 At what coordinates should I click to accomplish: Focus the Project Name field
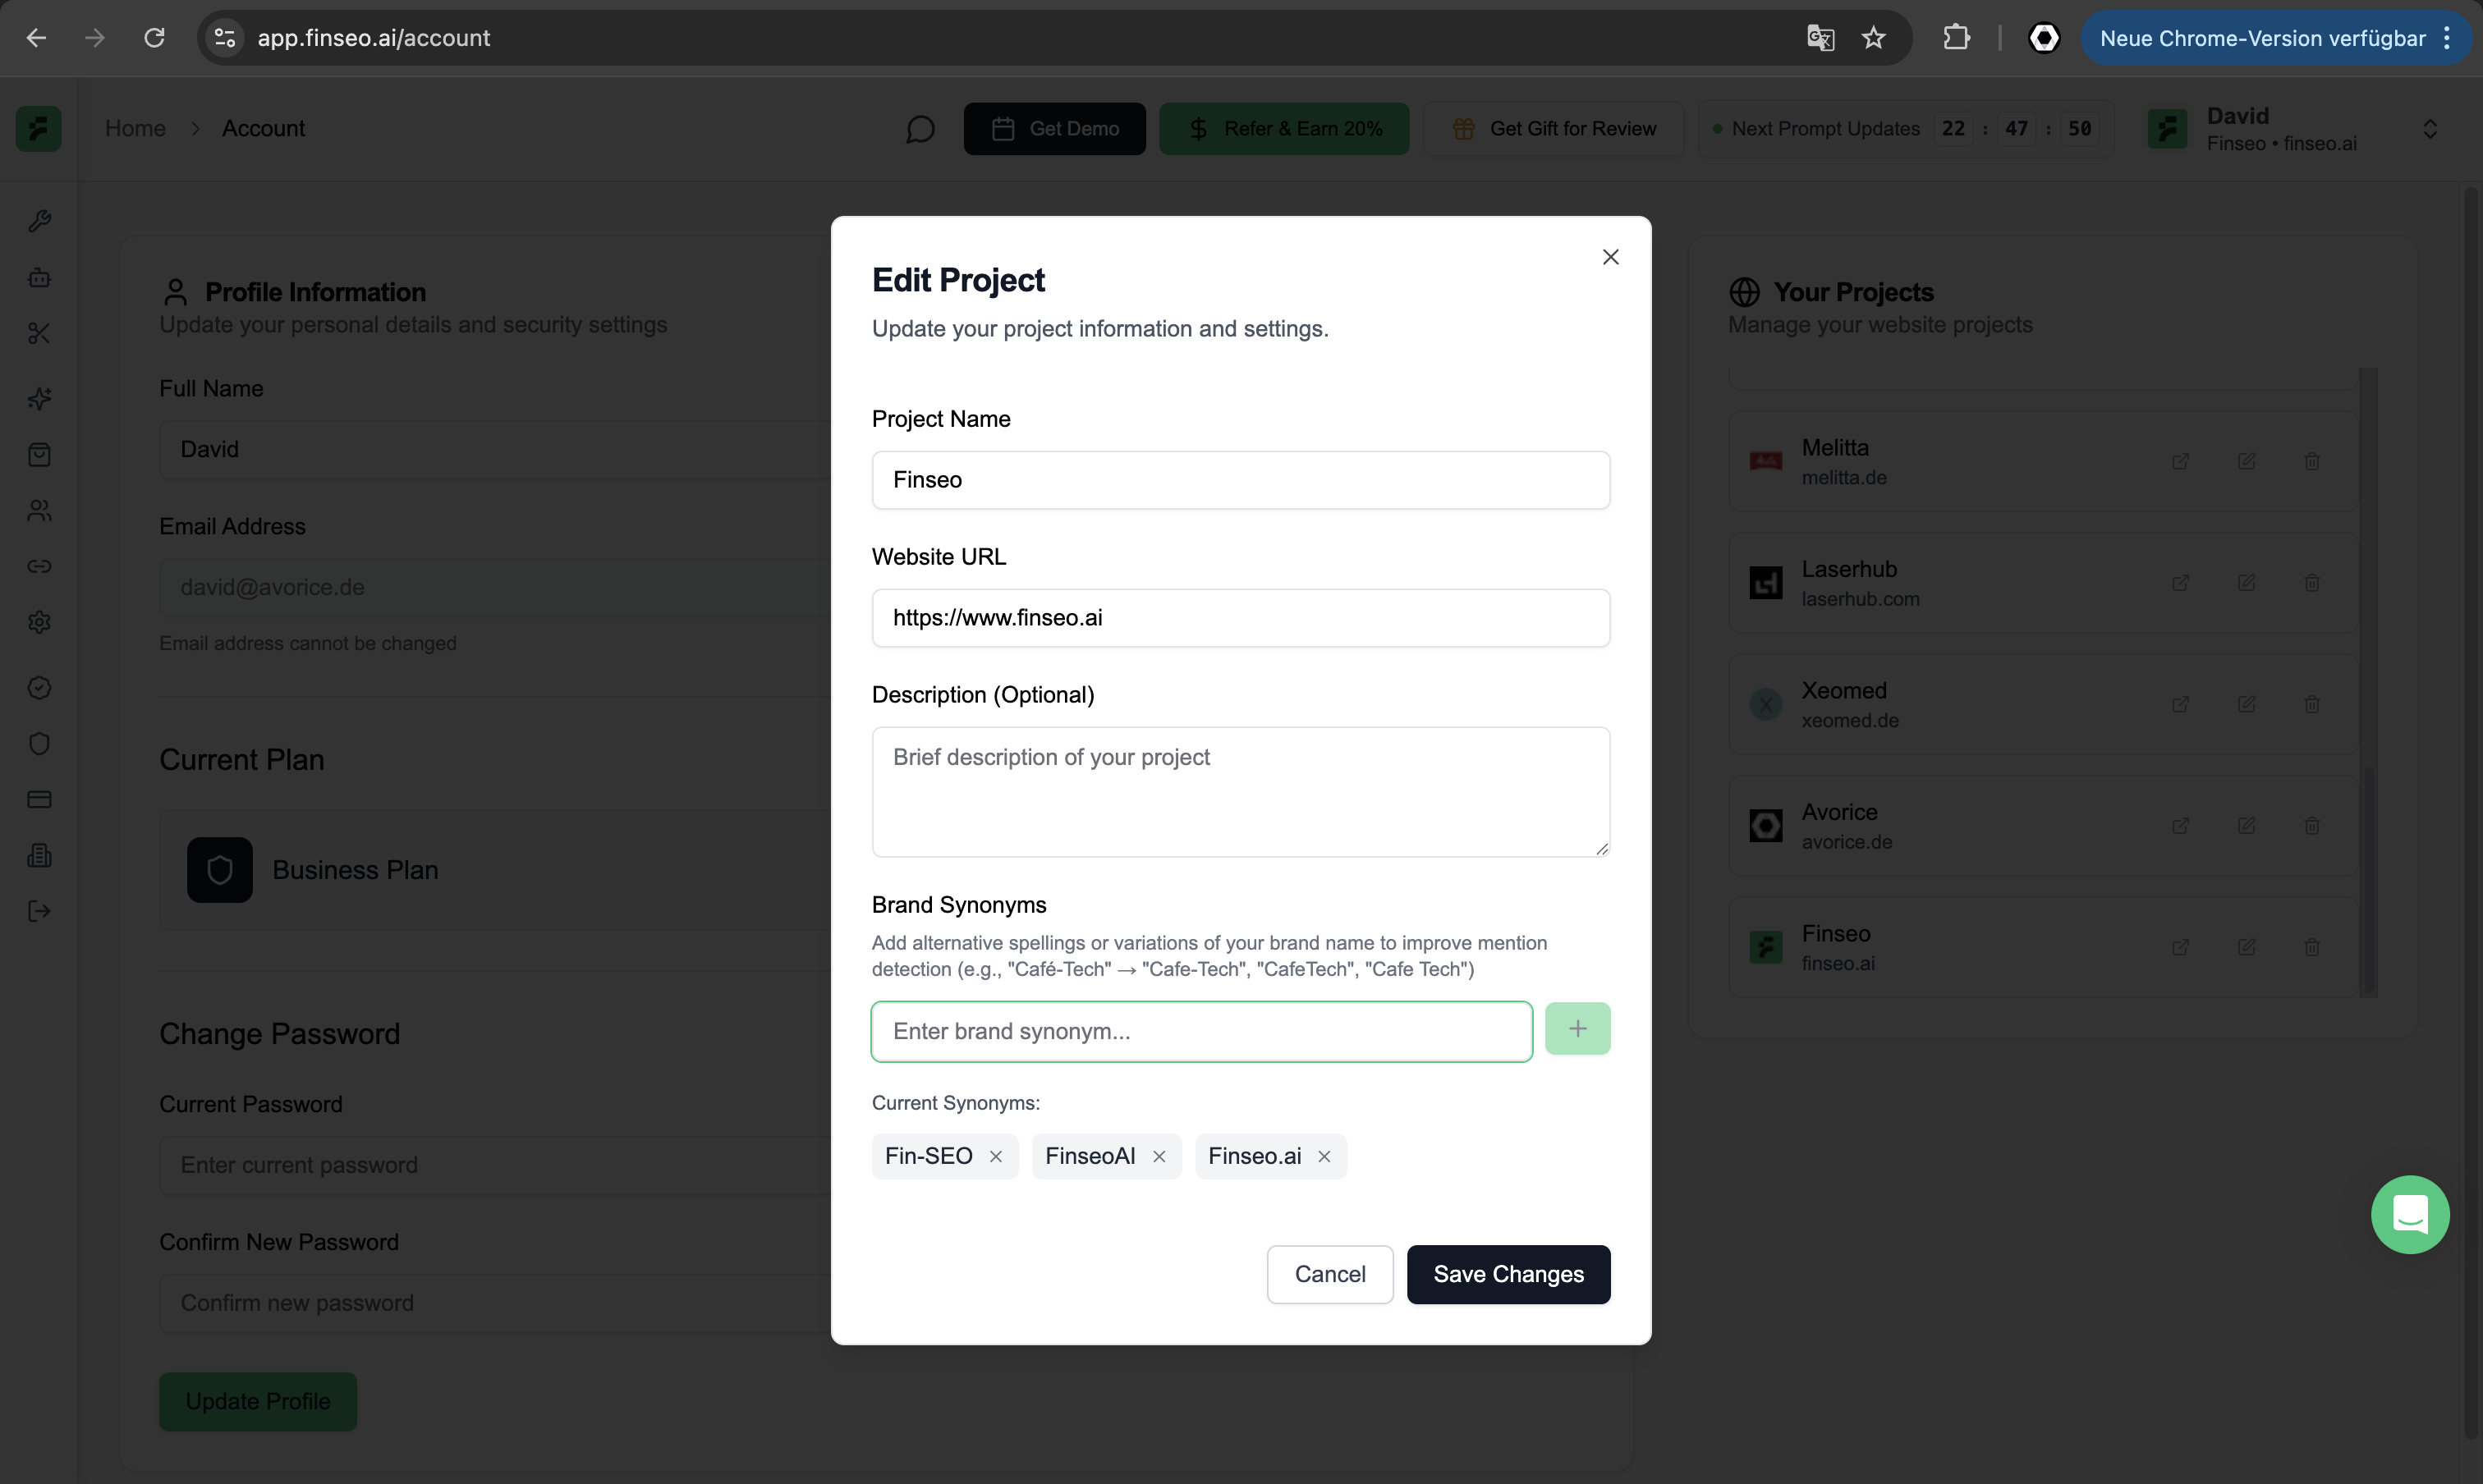(x=1240, y=480)
